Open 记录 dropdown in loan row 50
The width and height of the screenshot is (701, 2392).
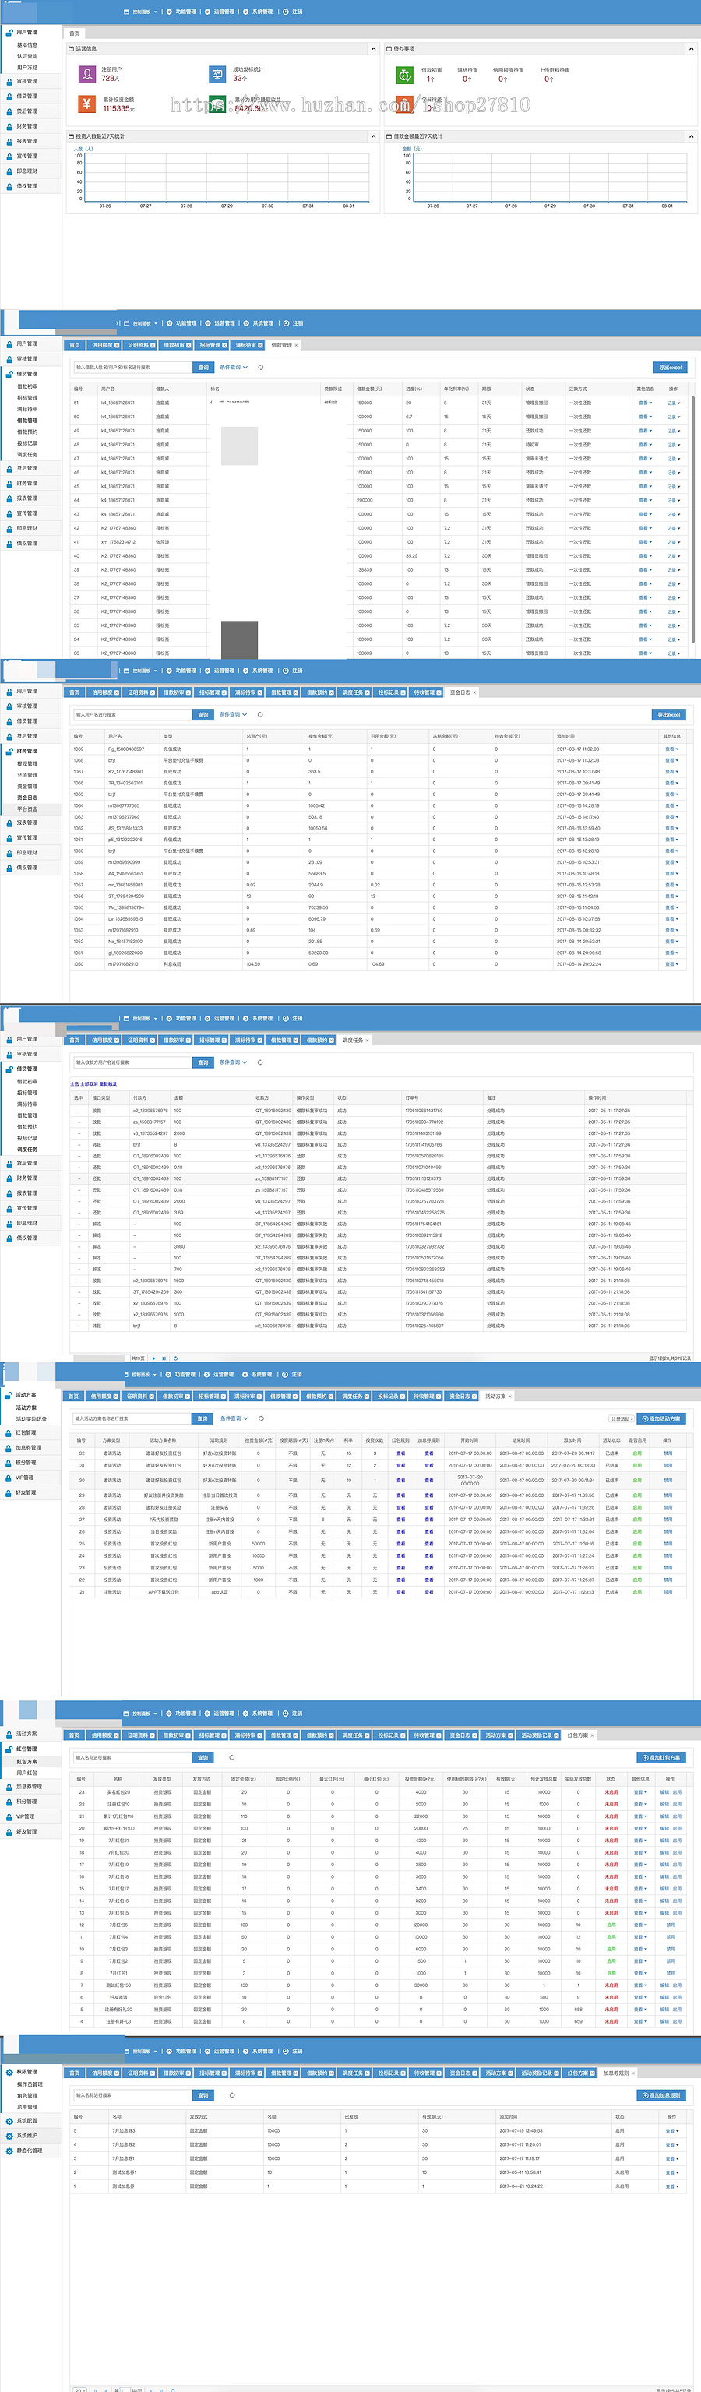673,417
